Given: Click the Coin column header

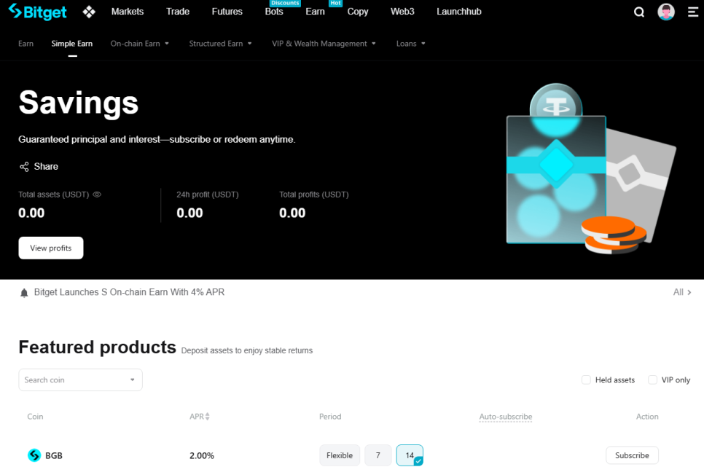Looking at the screenshot, I should click(x=35, y=417).
